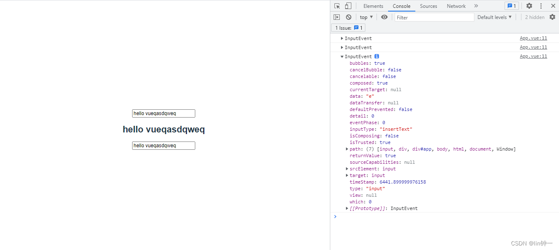This screenshot has height=250, width=559.
Task: Open the DevTools three-dot customize menu
Action: (541, 6)
